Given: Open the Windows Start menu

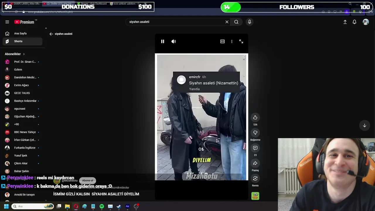Looking at the screenshot, I should (x=6, y=206).
